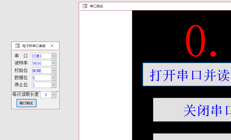Open the 串口 COM3 dropdown arrow
231x140 pixels.
(54, 56)
